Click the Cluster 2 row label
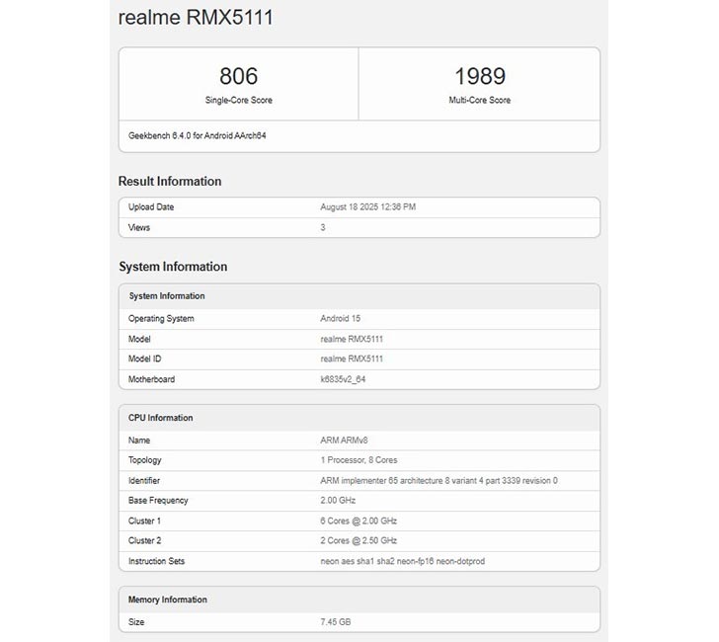This screenshot has width=719, height=642. click(x=144, y=540)
